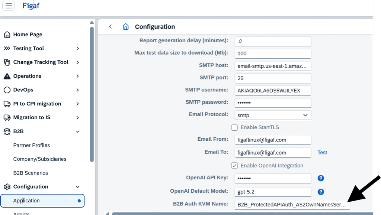381x215 pixels.
Task: Click the Configuration page title
Action: click(155, 27)
